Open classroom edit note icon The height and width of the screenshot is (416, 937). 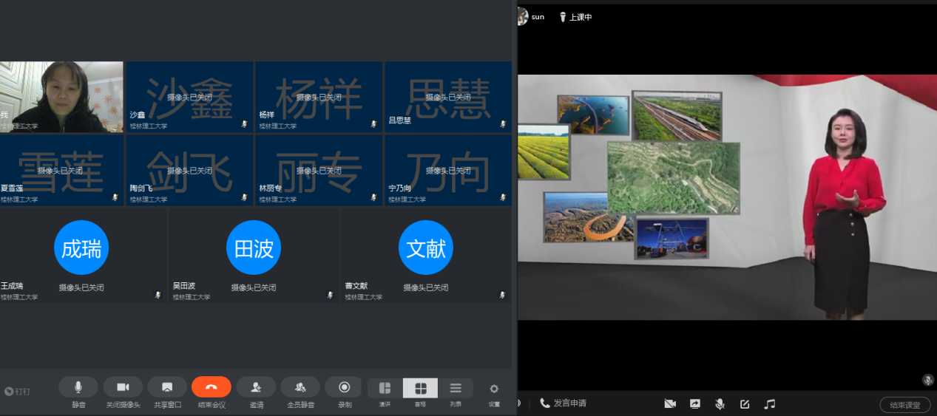click(745, 403)
